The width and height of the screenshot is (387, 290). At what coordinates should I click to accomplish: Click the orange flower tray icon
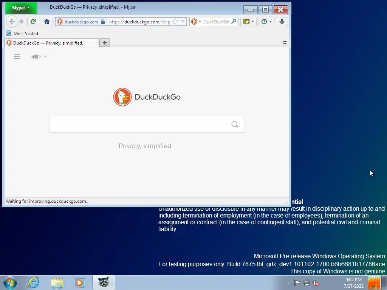tap(374, 283)
